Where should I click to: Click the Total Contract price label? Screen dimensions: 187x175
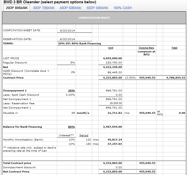(17, 163)
